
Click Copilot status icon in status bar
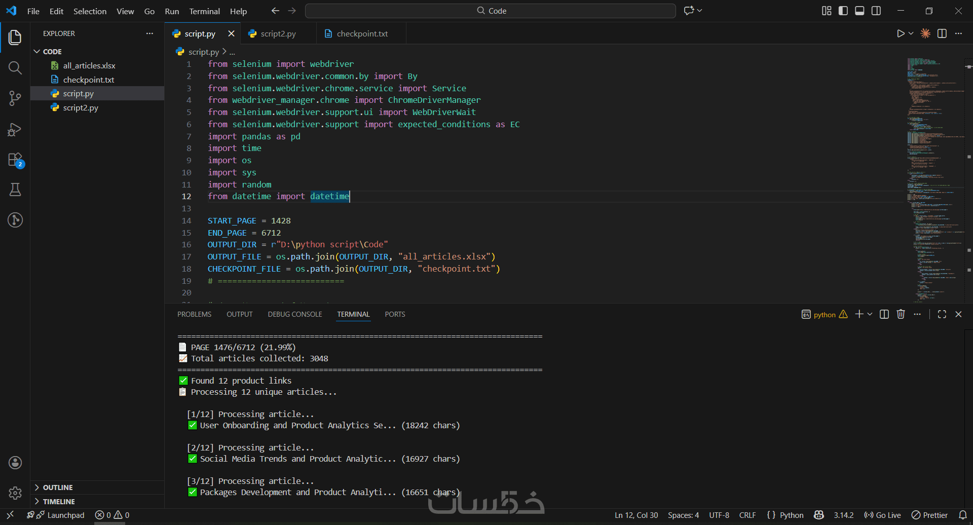818,515
